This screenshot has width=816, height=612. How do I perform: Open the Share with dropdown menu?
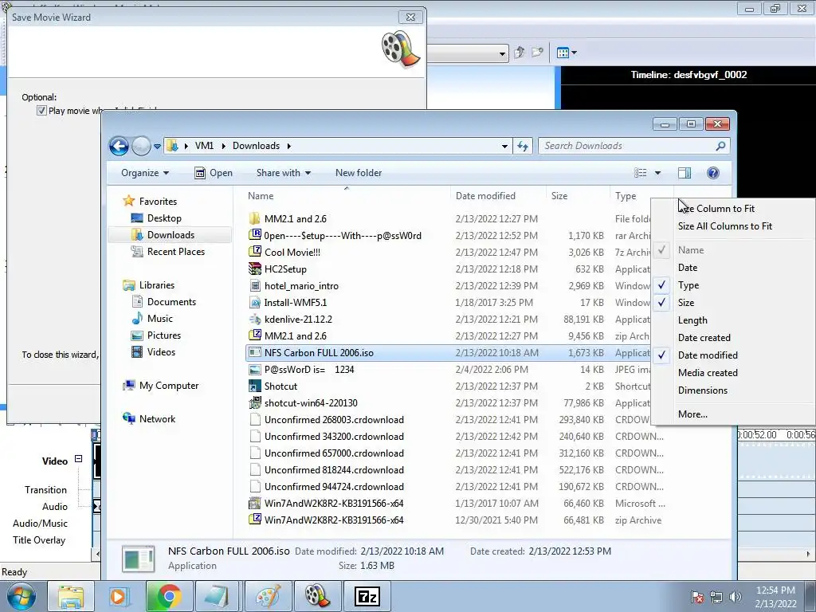click(283, 173)
